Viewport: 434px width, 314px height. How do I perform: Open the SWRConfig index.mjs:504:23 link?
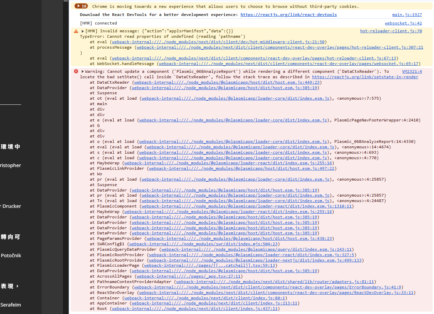(203, 244)
